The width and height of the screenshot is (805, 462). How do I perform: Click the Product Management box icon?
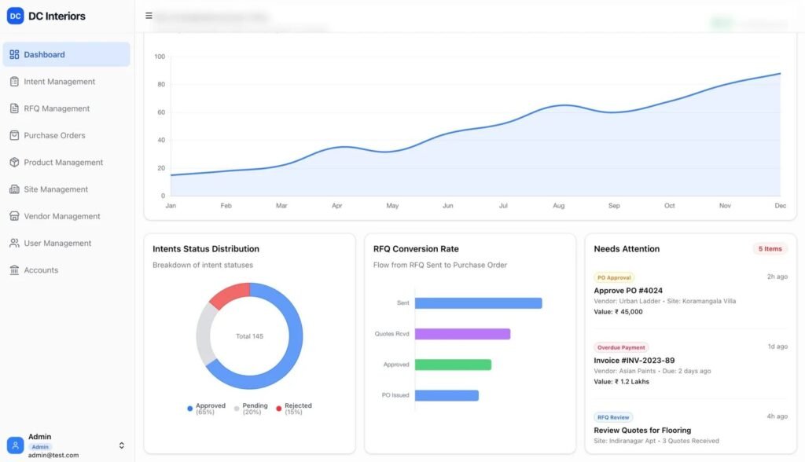click(14, 163)
